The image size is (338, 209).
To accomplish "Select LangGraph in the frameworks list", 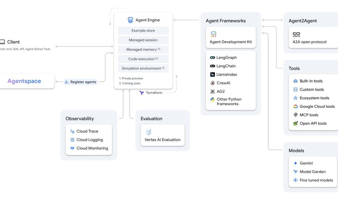I will point(226,58).
